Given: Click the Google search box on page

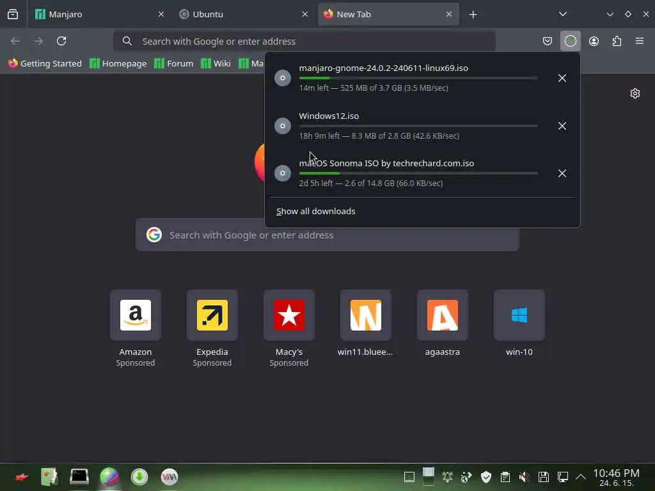Looking at the screenshot, I should pyautogui.click(x=327, y=235).
